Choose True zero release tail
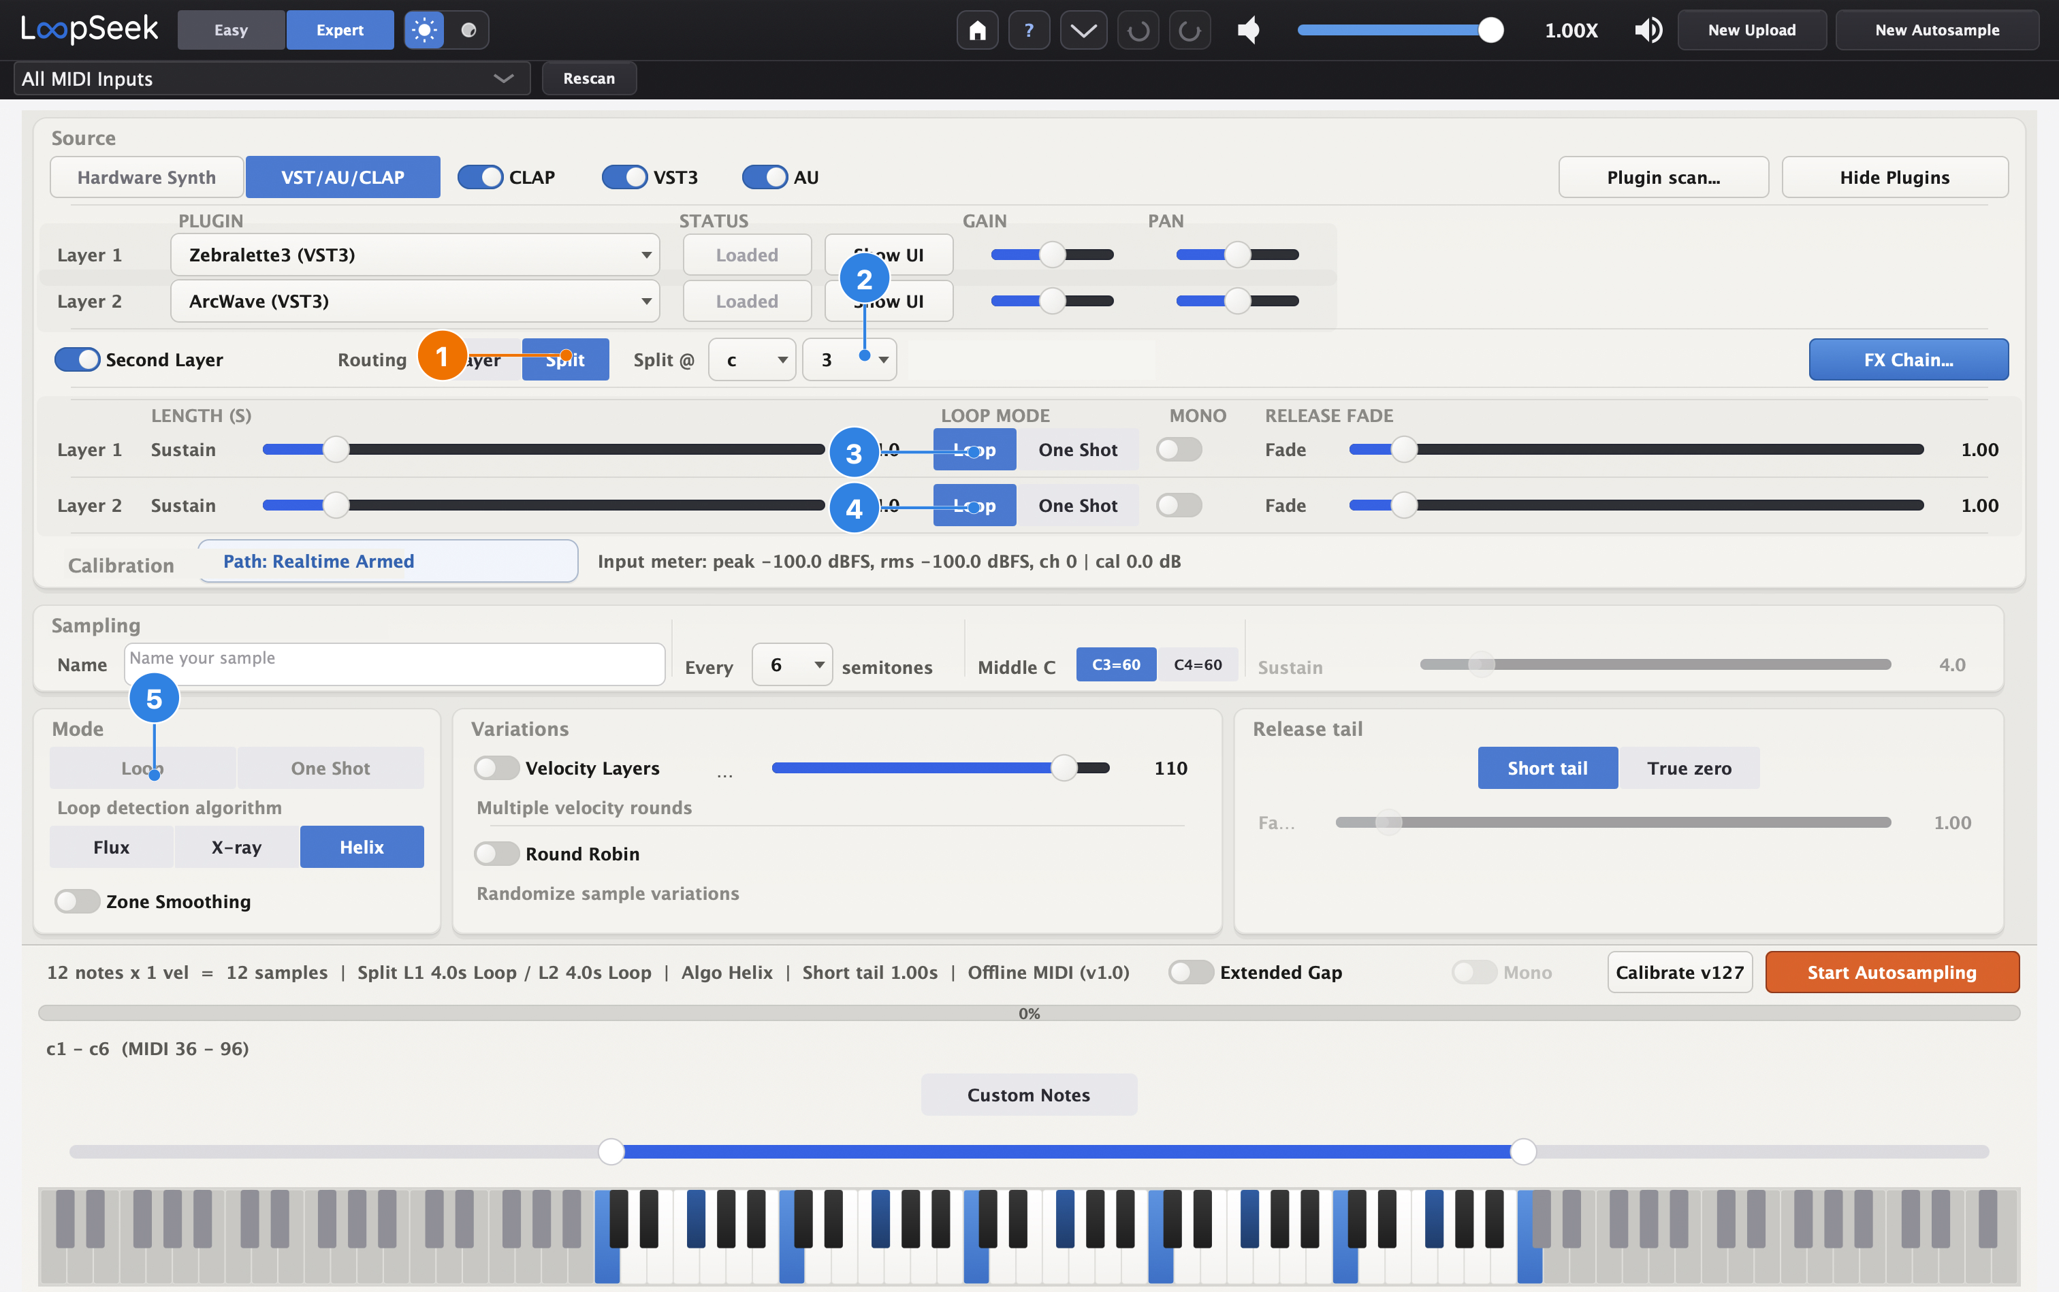This screenshot has height=1292, width=2059. click(1690, 769)
